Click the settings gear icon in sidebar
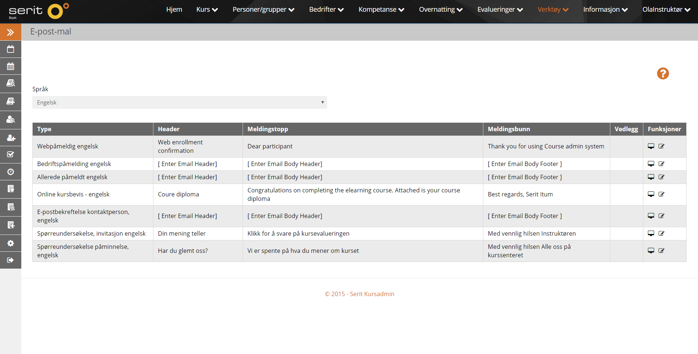Screen dimensions: 698x354 (x=10, y=243)
